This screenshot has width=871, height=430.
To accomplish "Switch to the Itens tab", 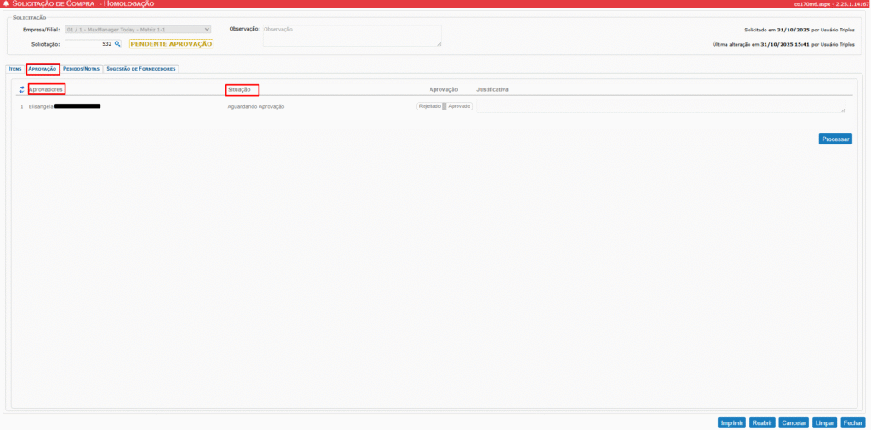I will click(x=14, y=69).
